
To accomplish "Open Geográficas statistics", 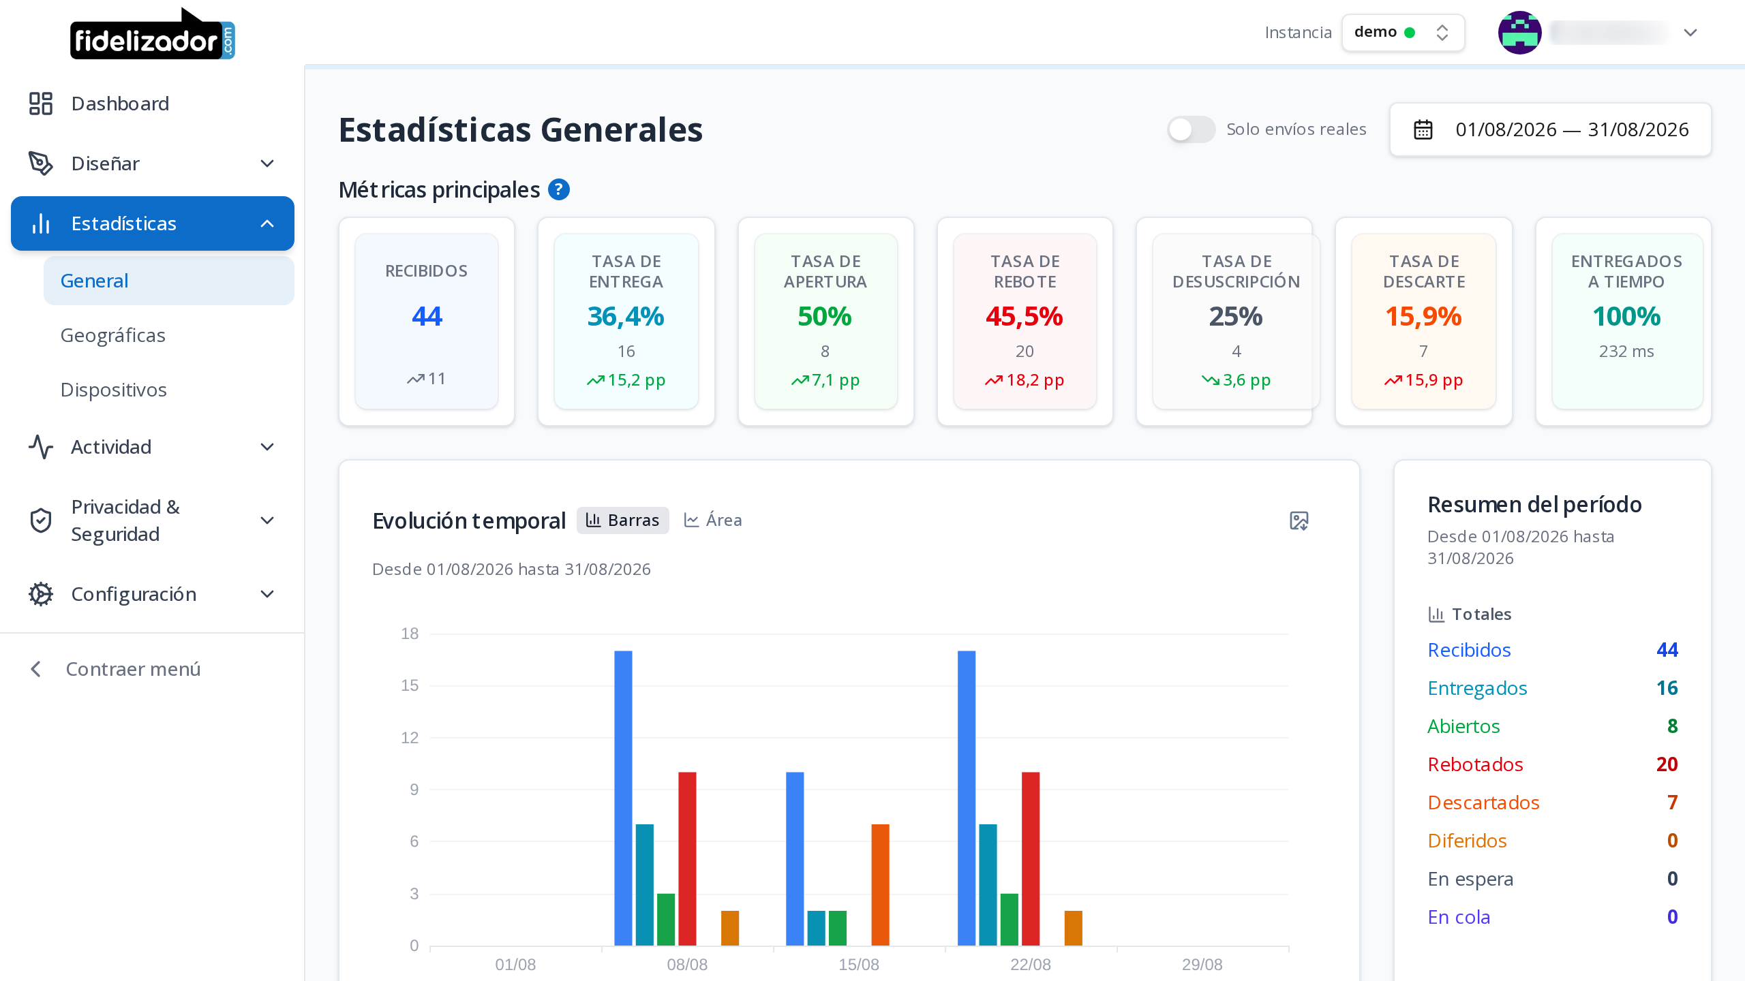I will [169, 335].
